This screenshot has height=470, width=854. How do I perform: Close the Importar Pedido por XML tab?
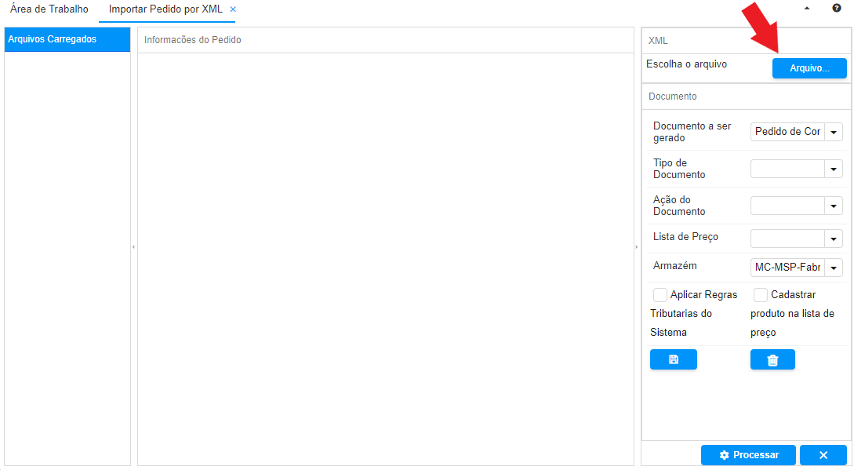[x=233, y=9]
